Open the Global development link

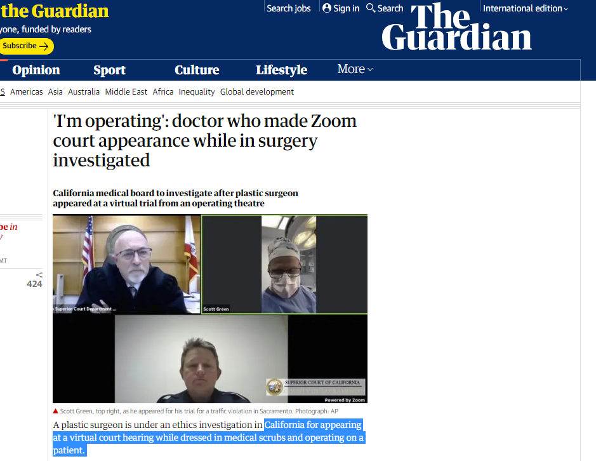coord(257,91)
